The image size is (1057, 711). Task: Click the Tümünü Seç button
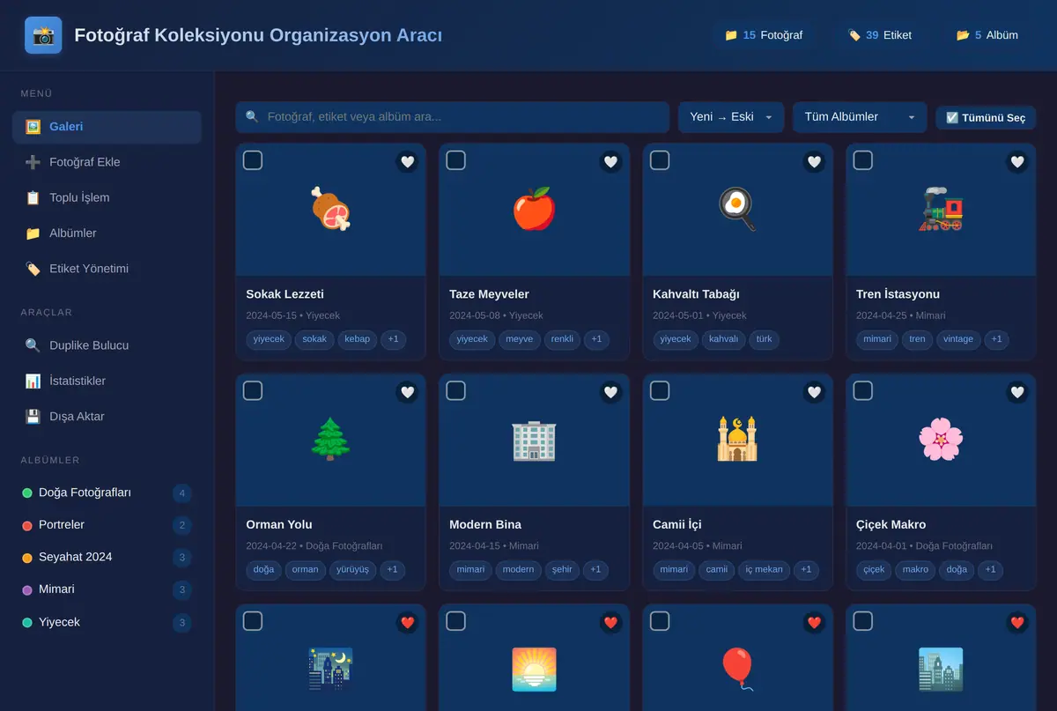[x=986, y=118]
